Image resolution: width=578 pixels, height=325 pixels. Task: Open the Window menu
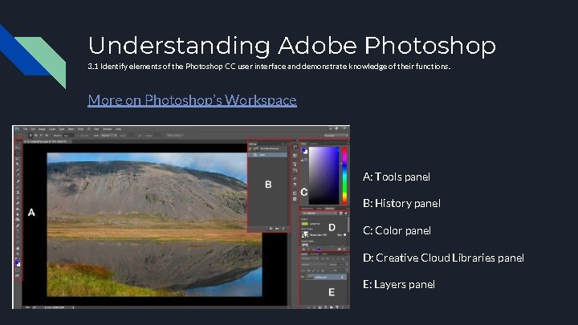pos(108,129)
